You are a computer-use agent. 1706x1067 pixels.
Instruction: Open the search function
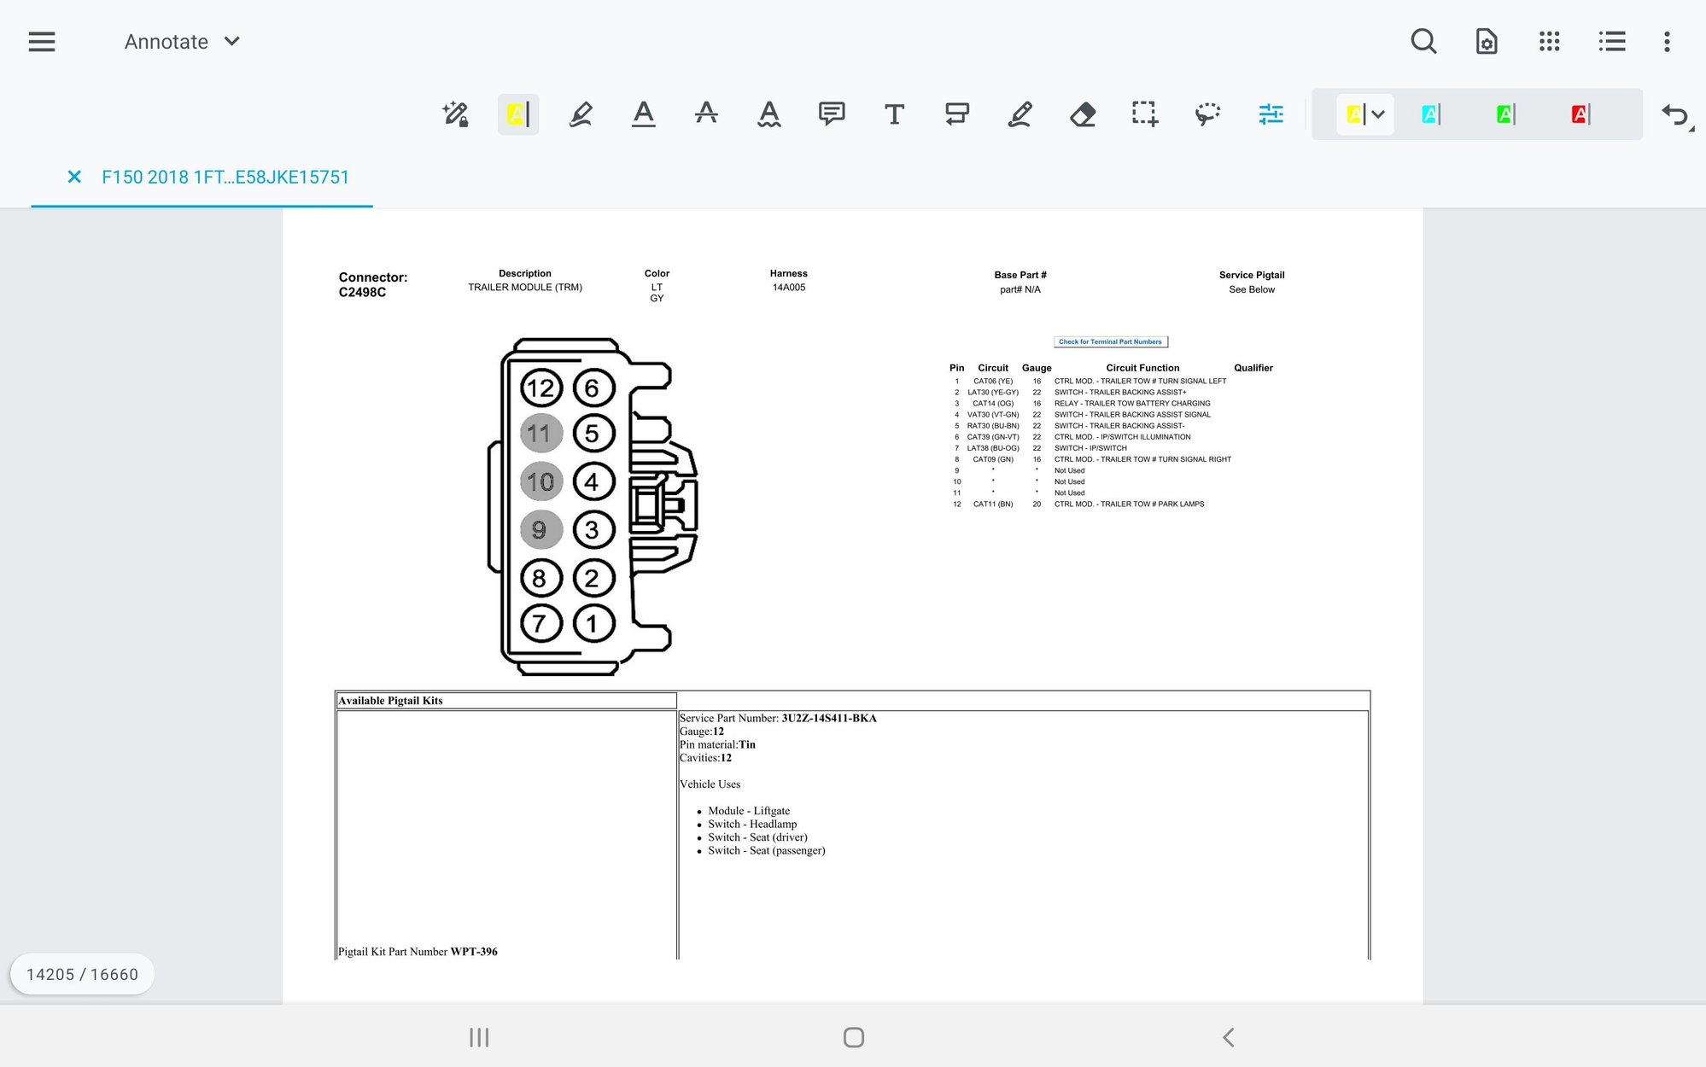pos(1424,41)
